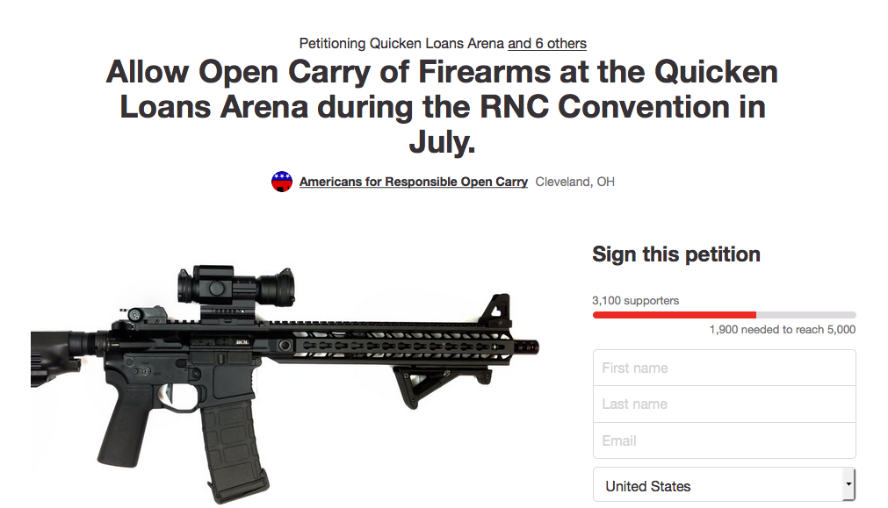Click the "3,100 supporters" count
This screenshot has height=508, width=888.
pos(635,300)
